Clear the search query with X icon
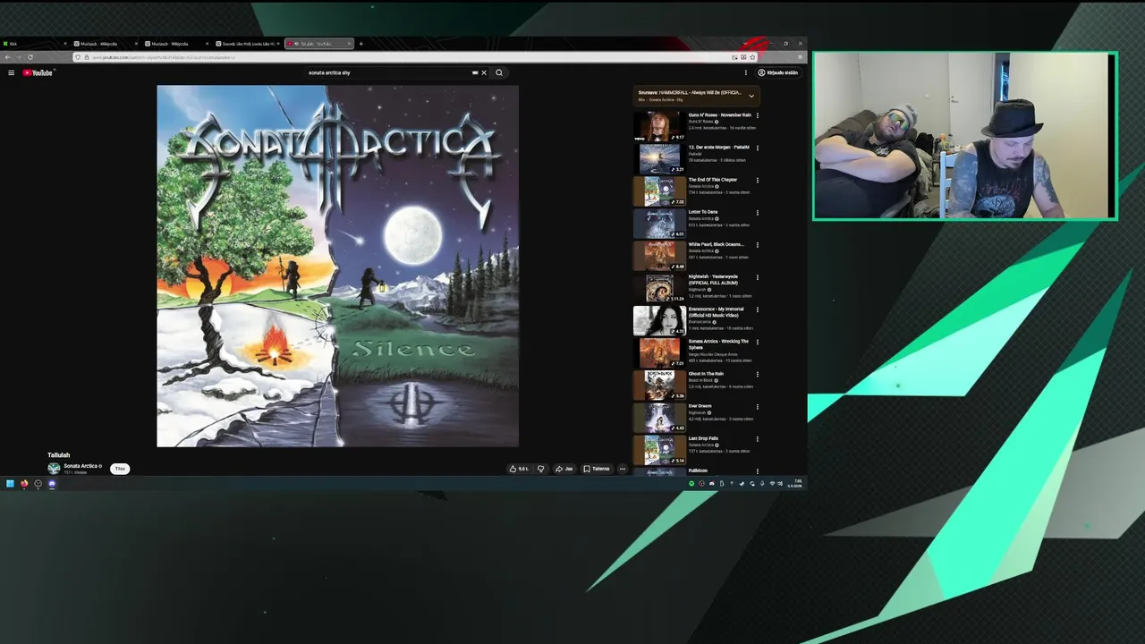Screen dimensions: 1145x644 pos(484,72)
